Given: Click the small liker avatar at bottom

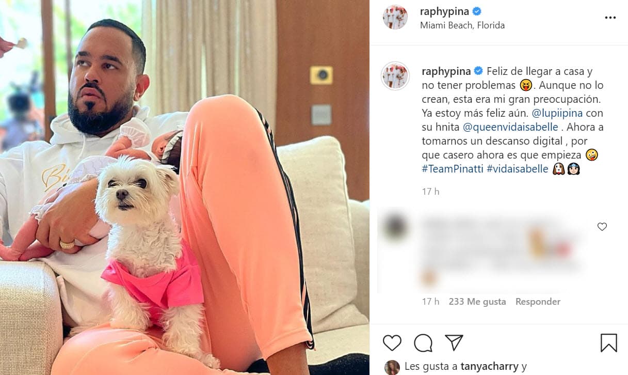Looking at the screenshot, I should click(392, 367).
